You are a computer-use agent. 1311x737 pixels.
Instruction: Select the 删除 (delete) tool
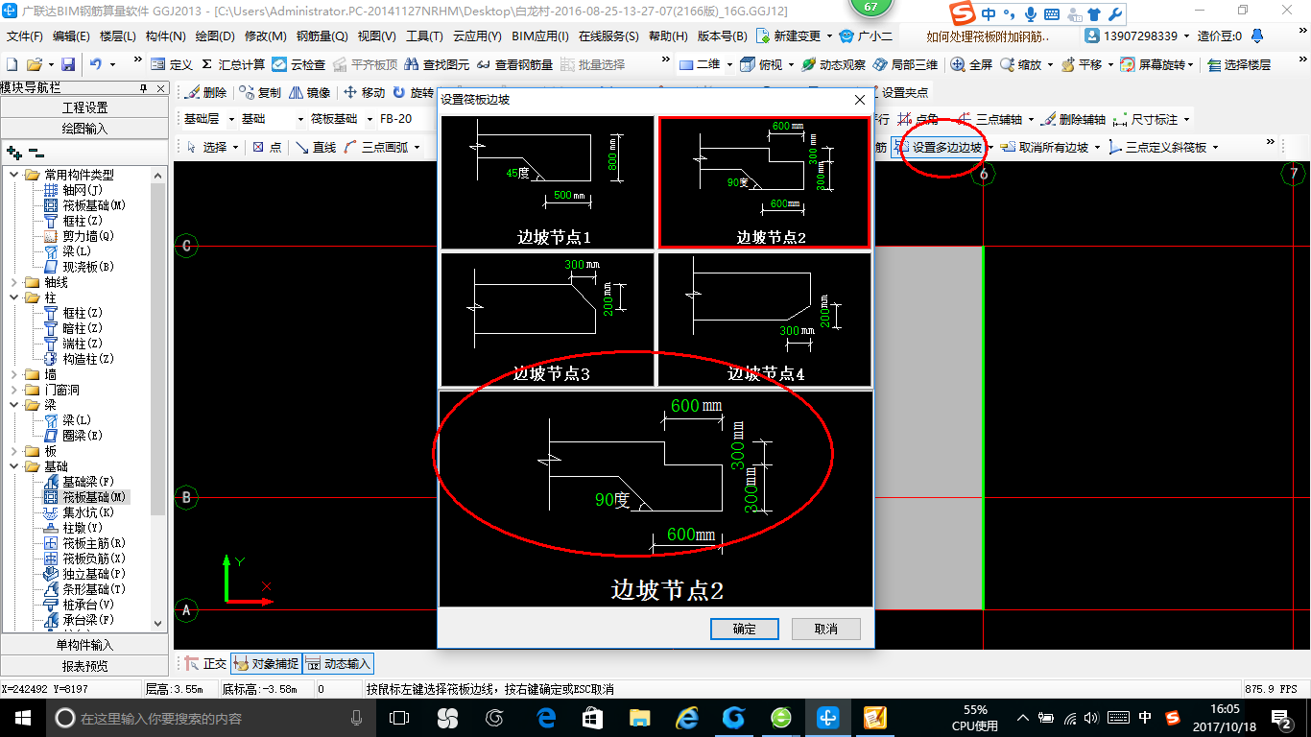click(205, 92)
